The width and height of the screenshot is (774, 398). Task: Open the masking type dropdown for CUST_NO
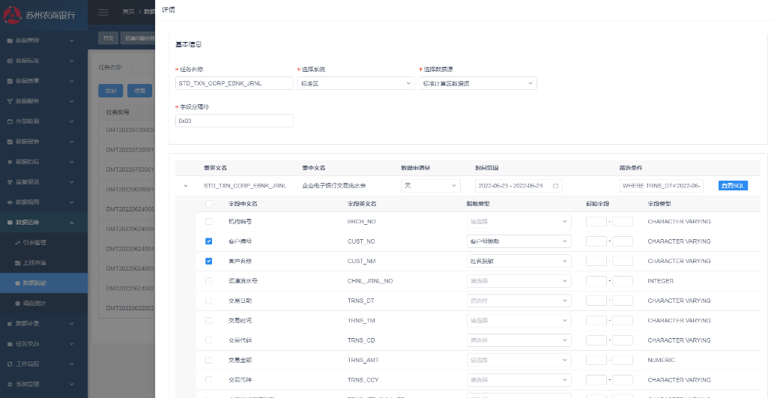point(518,241)
